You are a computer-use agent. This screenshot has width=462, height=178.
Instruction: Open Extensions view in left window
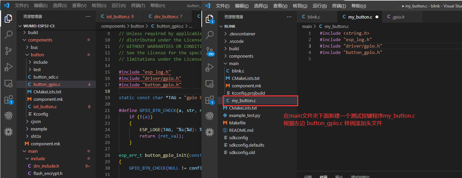click(x=8, y=99)
